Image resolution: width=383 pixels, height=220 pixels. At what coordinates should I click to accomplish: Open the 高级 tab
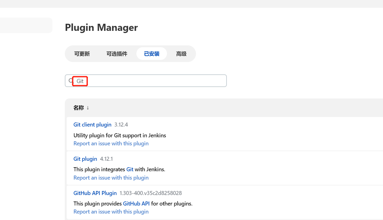tap(181, 54)
